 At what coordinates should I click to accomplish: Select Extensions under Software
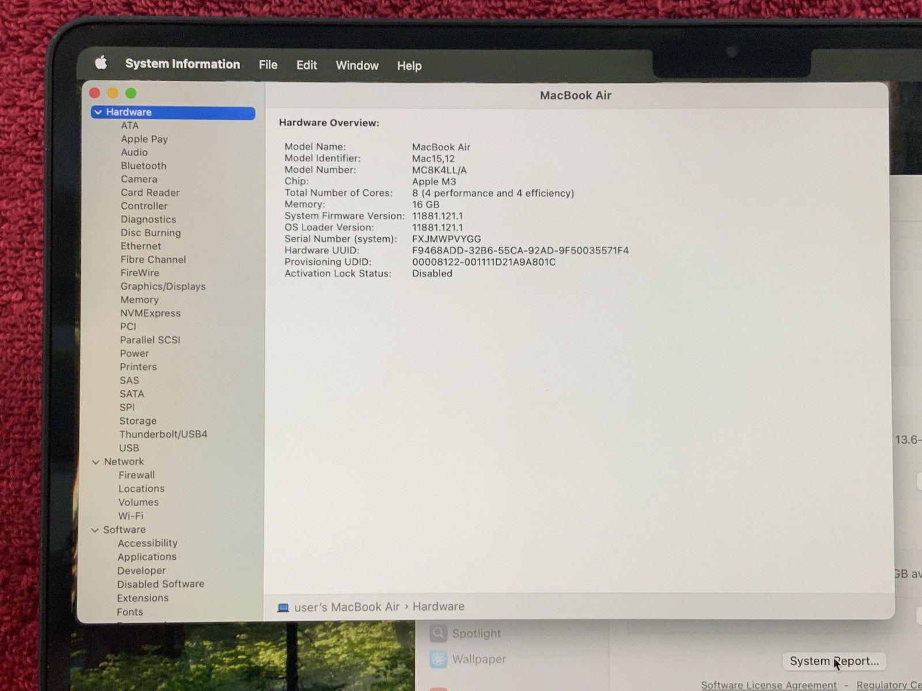pos(143,598)
